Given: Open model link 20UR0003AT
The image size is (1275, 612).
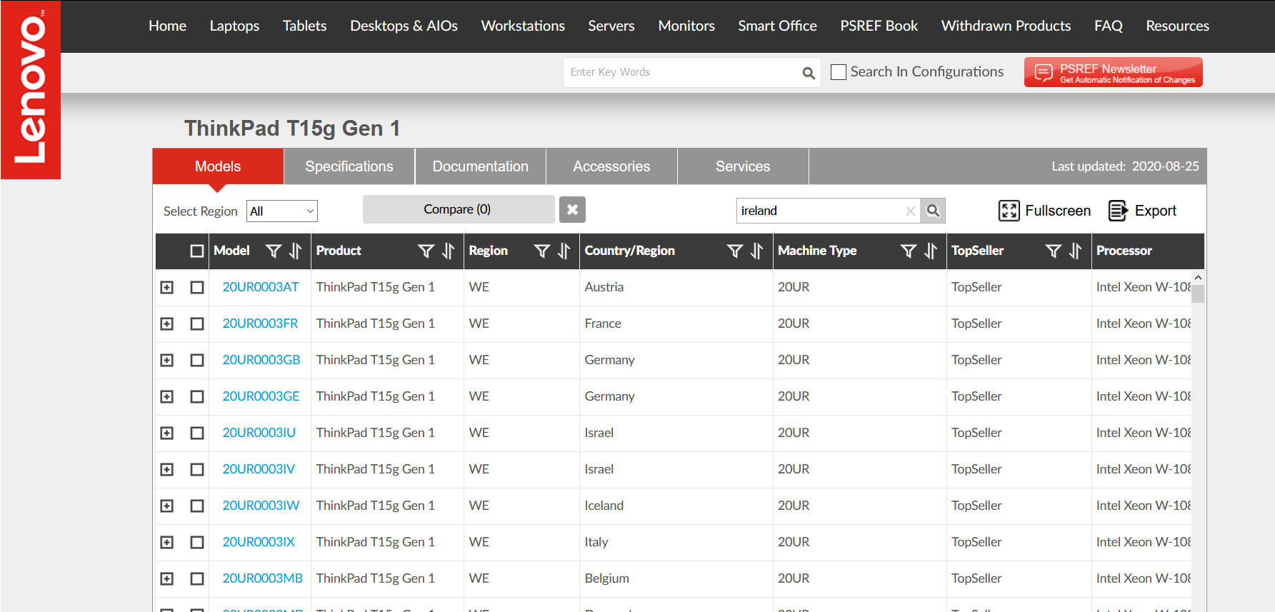Looking at the screenshot, I should 261,287.
